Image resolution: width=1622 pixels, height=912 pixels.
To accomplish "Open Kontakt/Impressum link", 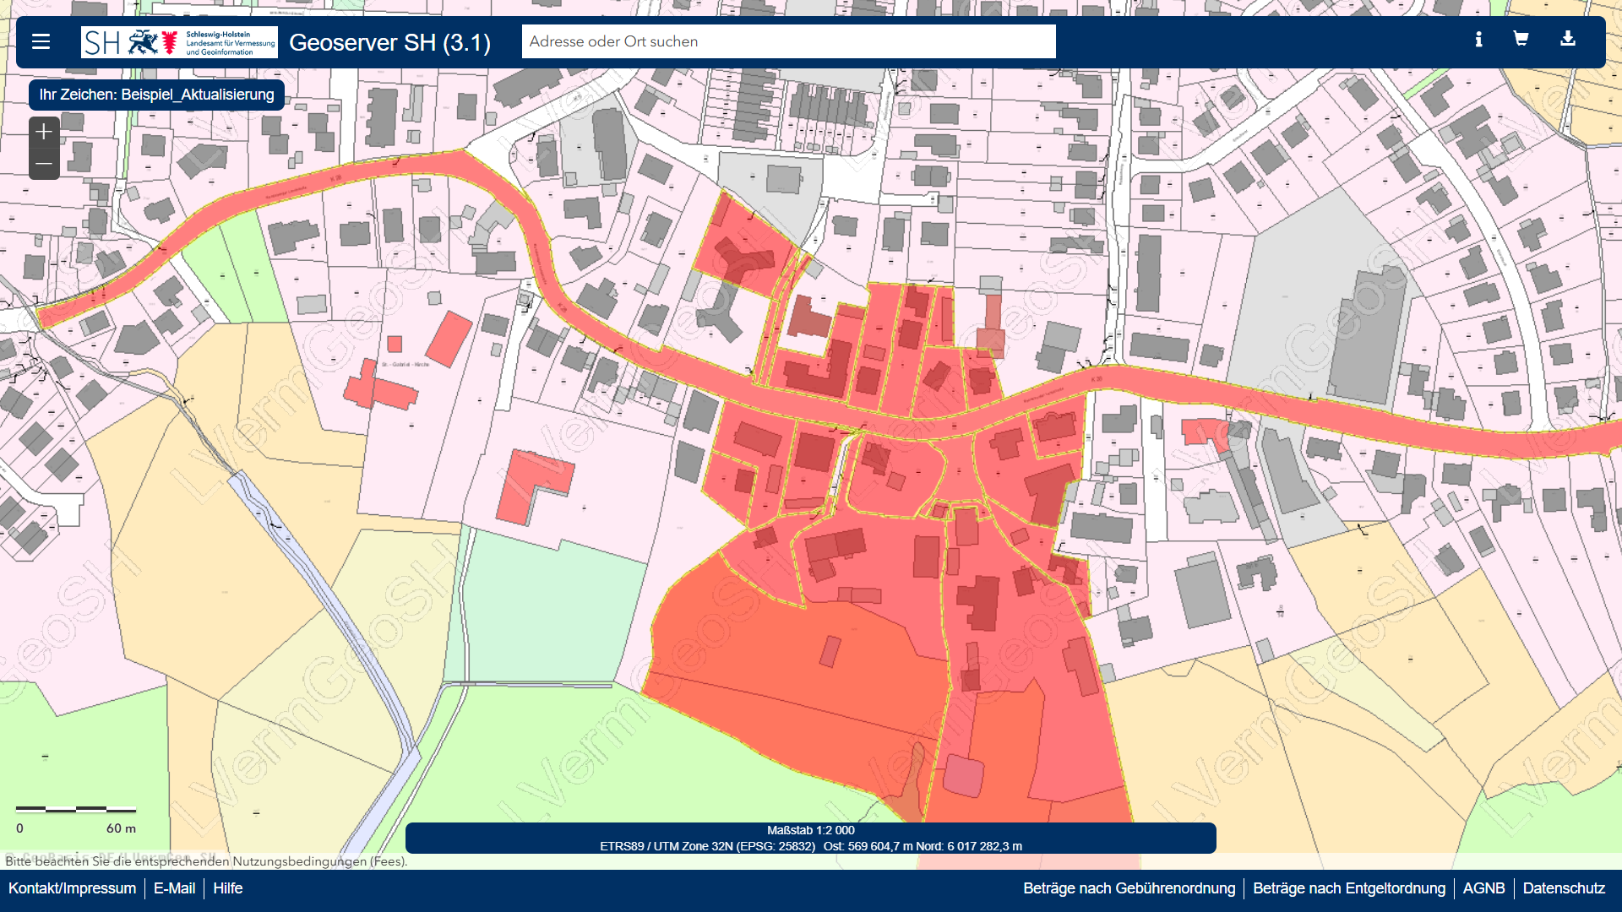I will point(72,888).
